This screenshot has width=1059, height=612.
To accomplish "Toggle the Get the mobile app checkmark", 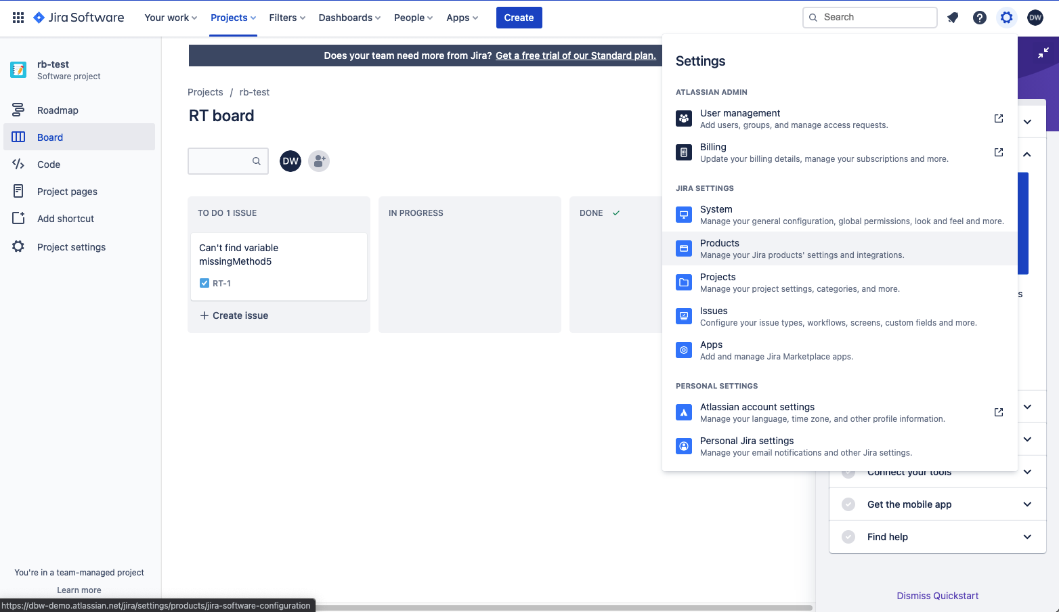I will pos(848,504).
